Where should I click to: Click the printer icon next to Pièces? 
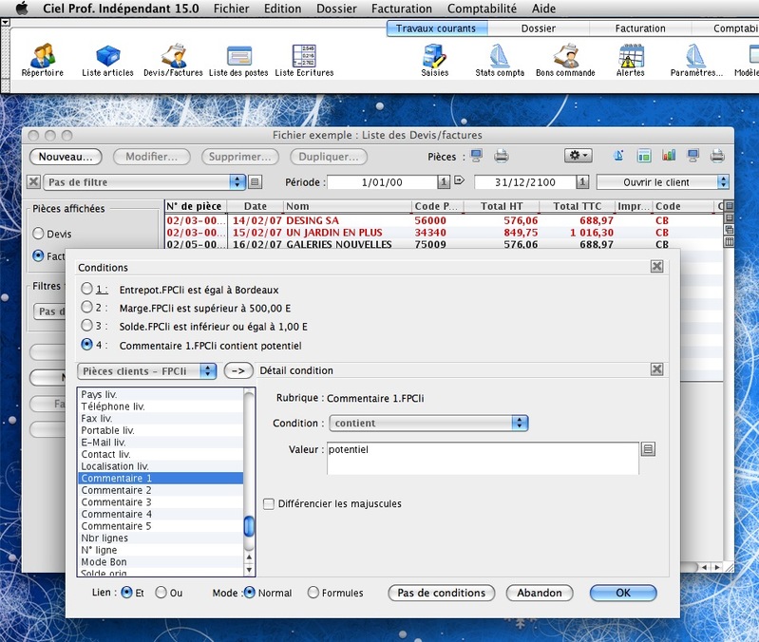(502, 156)
